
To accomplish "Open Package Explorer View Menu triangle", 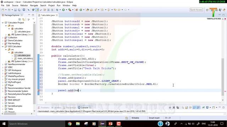I will pos(33,19).
